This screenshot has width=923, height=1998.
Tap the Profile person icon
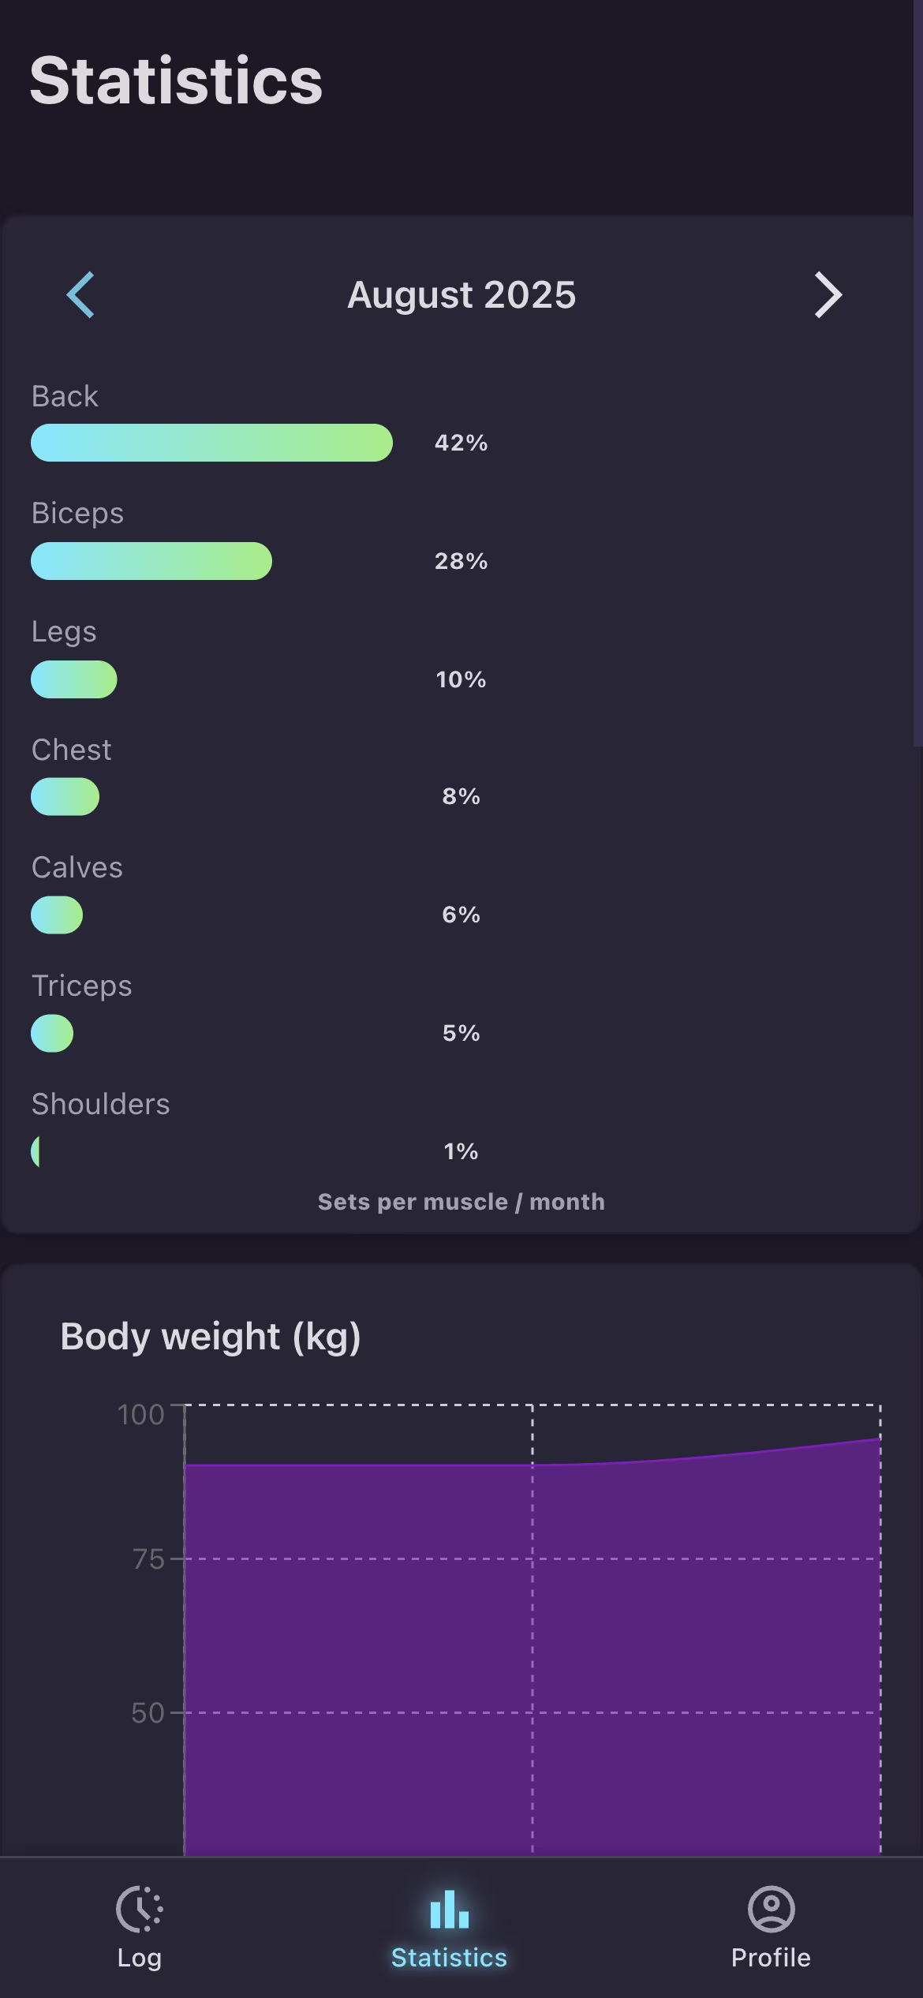click(x=771, y=1909)
